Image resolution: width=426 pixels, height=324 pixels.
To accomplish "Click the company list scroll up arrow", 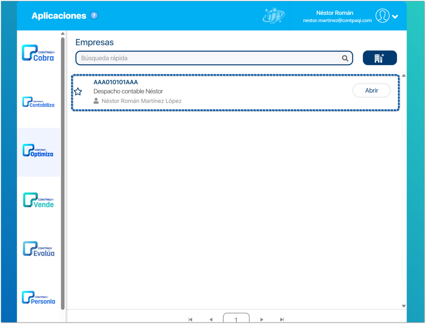I will tap(404, 76).
